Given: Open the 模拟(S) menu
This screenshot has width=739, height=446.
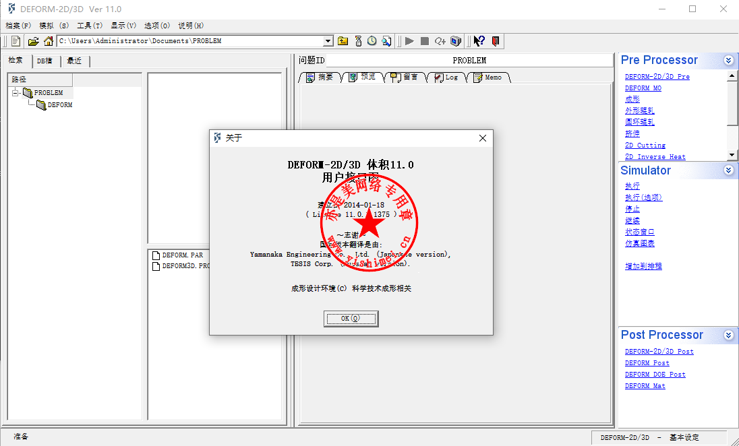Looking at the screenshot, I should (54, 26).
